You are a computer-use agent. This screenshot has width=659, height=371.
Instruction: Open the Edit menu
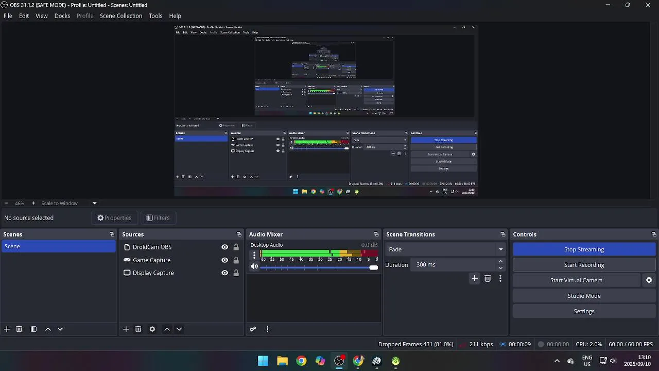(x=24, y=16)
